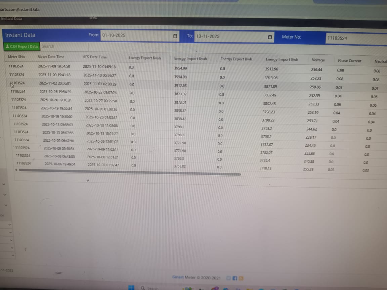Select meter date 2025-11-02 20:56:01 cell
387x290 pixels.
tap(55, 83)
